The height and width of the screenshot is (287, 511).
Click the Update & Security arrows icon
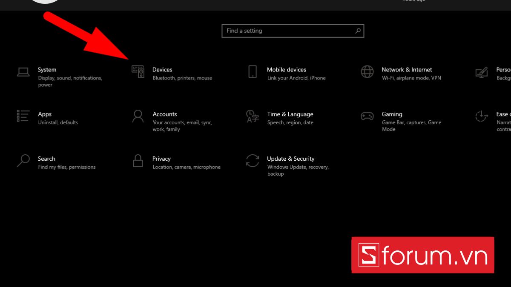click(x=253, y=161)
